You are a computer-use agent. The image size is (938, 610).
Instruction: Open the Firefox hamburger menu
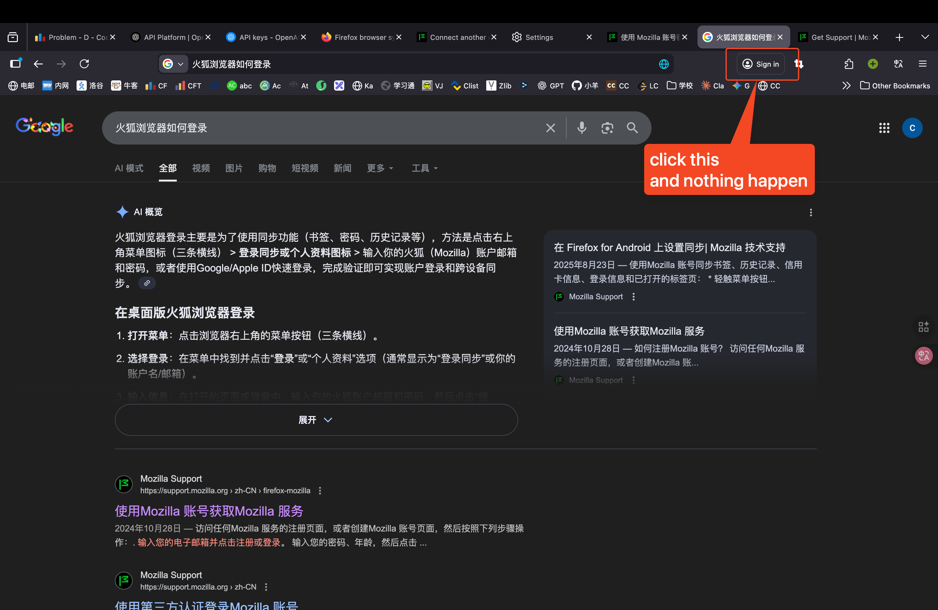[x=923, y=64]
